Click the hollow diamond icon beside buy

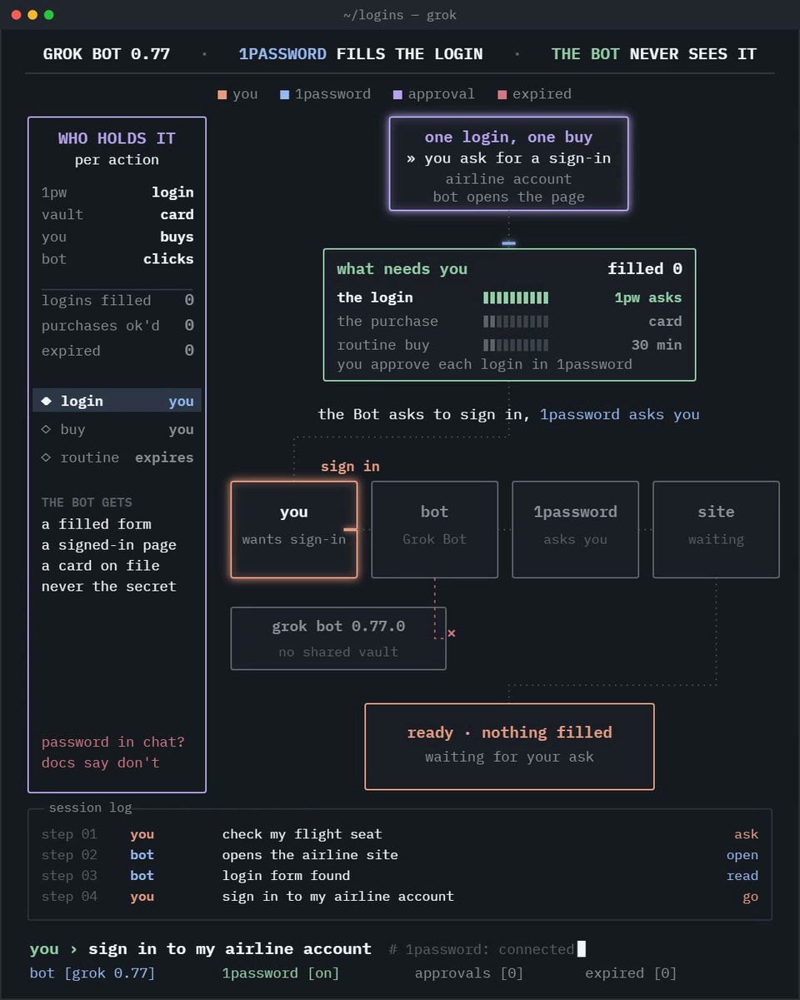pos(47,429)
